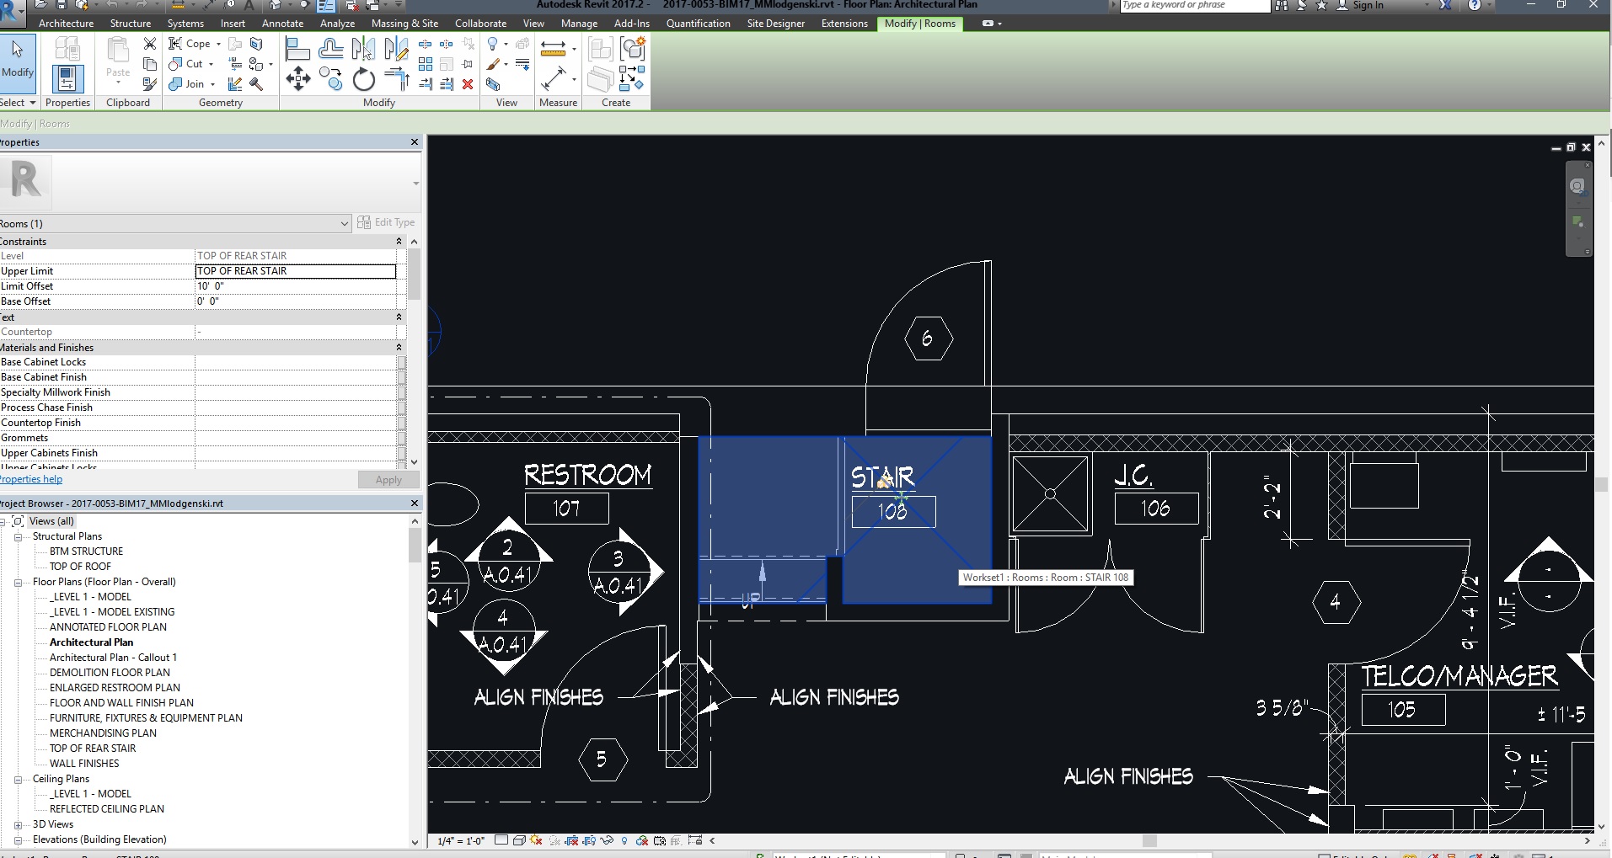
Task: Click Override Graphics paintbrush icon
Action: pyautogui.click(x=494, y=64)
